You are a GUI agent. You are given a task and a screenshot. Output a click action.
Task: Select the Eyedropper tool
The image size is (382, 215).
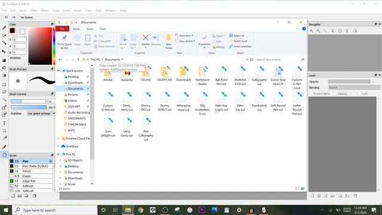(4, 147)
